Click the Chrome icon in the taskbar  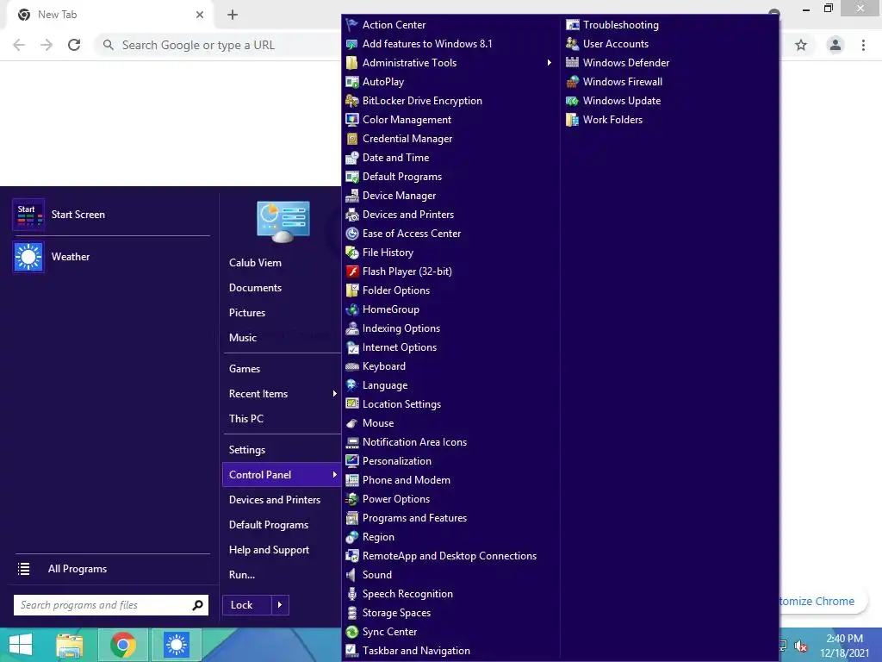click(x=122, y=645)
